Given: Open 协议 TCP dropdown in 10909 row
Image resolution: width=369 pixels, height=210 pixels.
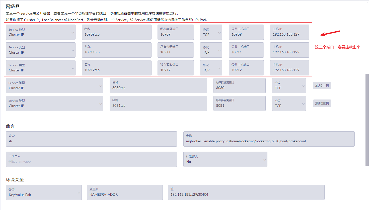Looking at the screenshot, I should click(211, 32).
